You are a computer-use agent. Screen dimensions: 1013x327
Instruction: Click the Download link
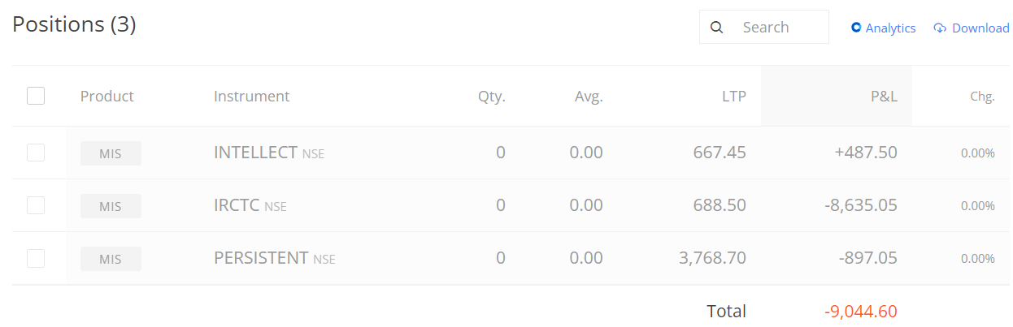point(980,28)
